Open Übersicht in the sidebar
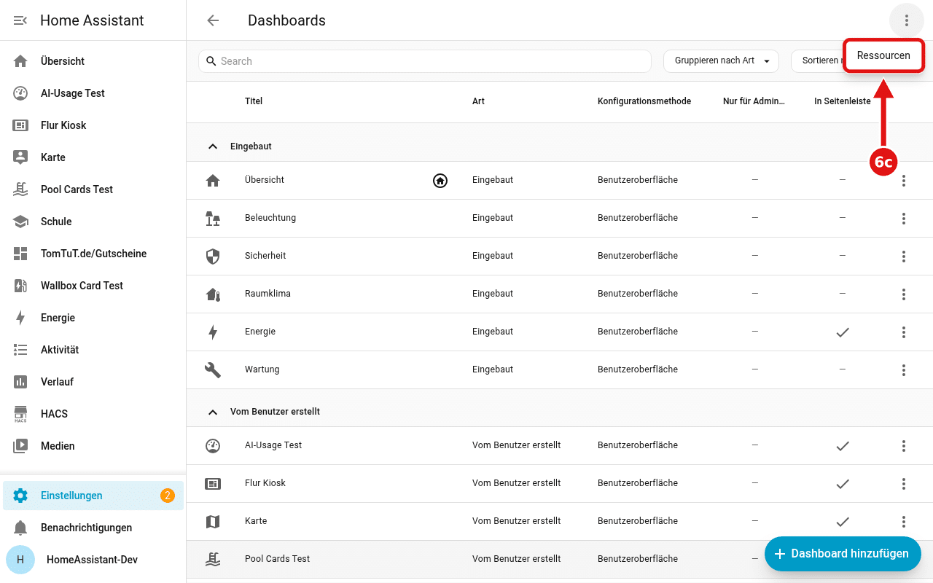The height and width of the screenshot is (583, 933). pyautogui.click(x=93, y=61)
